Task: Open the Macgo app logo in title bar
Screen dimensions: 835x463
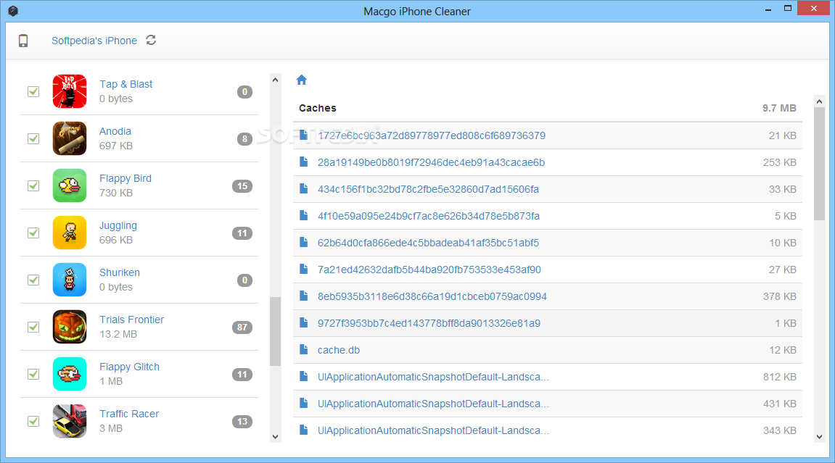Action: [x=13, y=11]
